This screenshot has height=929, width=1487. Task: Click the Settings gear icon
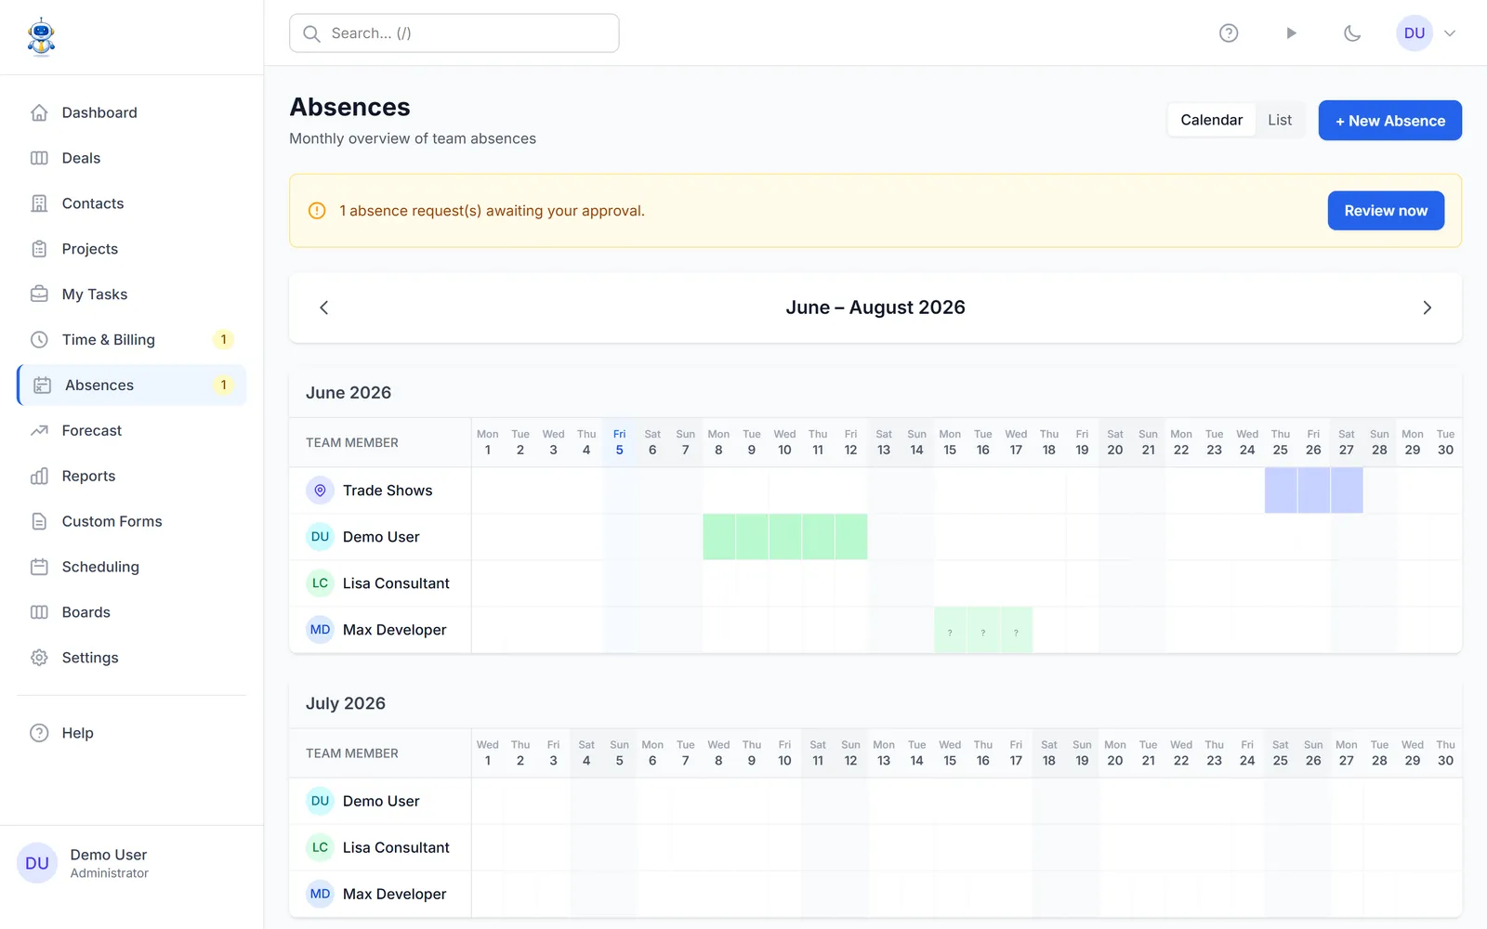tap(39, 658)
